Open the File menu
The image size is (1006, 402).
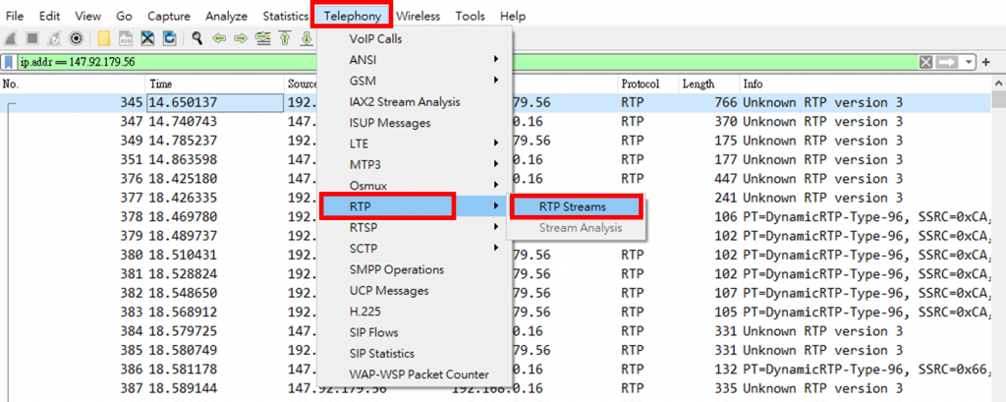tap(15, 16)
